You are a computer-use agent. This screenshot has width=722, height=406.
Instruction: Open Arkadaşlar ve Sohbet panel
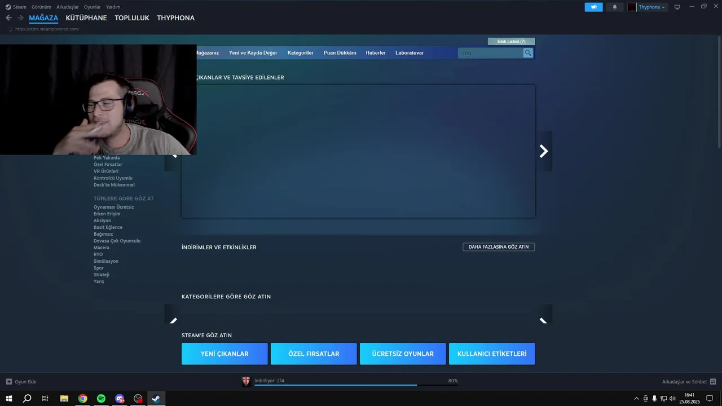pyautogui.click(x=689, y=382)
